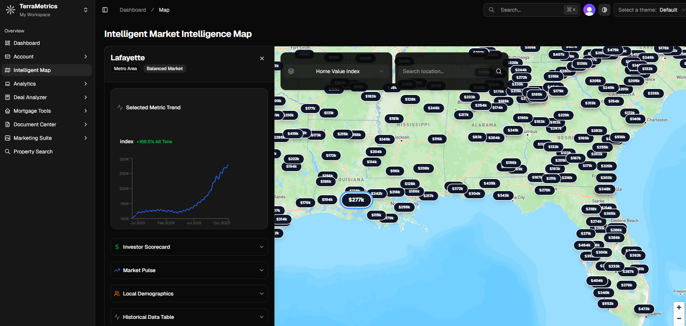The height and width of the screenshot is (326, 686).
Task: Expand the Deal Analyzer chevron
Action: (x=86, y=97)
